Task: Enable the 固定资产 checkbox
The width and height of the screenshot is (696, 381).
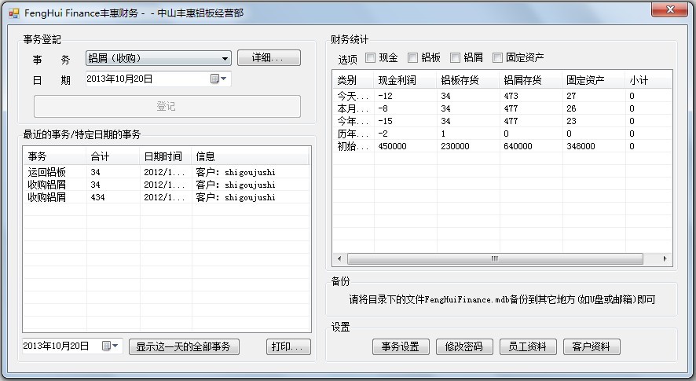Action: coord(497,57)
